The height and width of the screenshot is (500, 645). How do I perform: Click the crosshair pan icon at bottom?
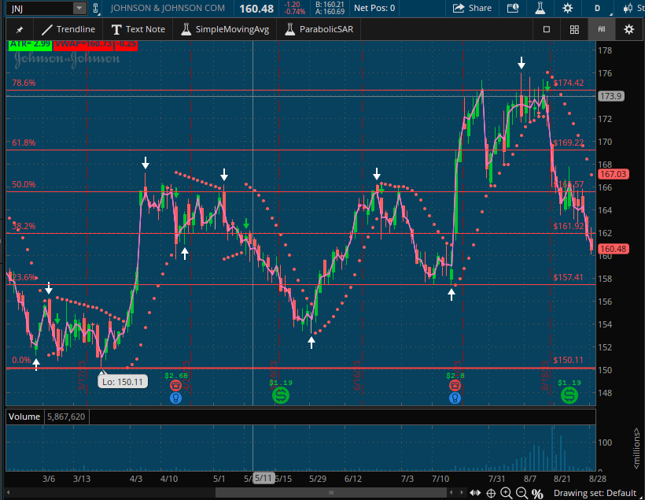491,493
